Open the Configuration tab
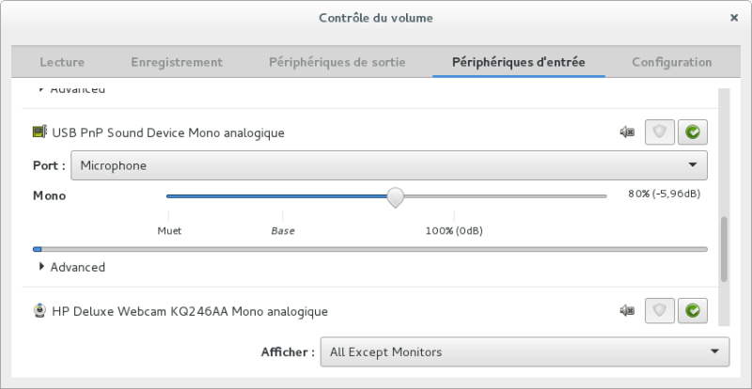The image size is (752, 389). [x=671, y=62]
